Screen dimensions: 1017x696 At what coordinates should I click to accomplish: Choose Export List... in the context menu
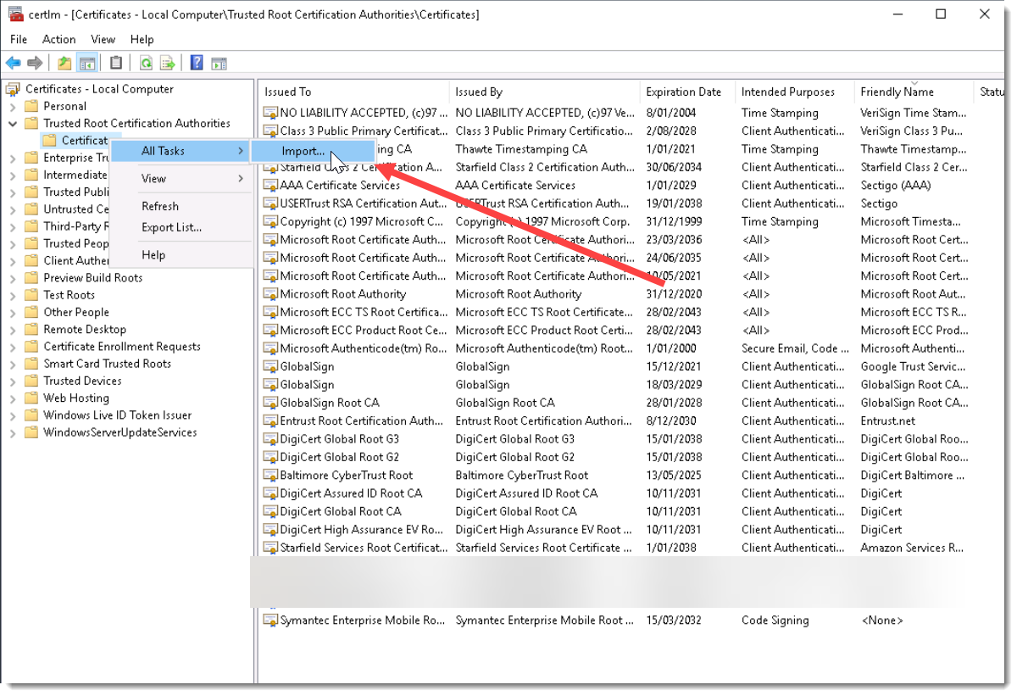tap(181, 227)
